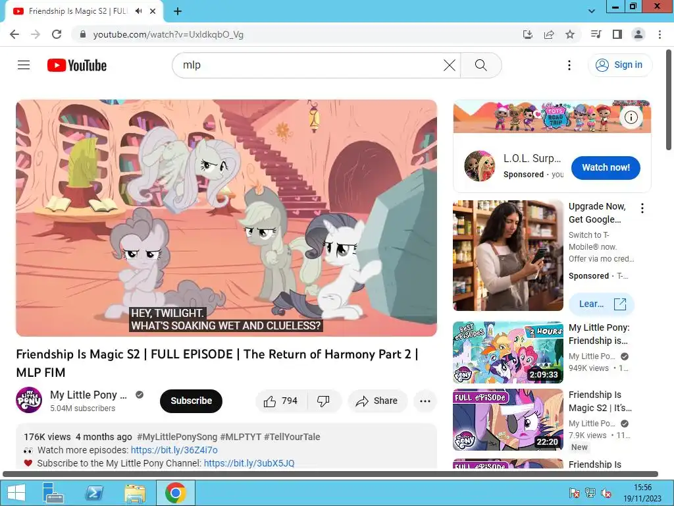Open the Chrome profile avatar
This screenshot has height=506, width=674.
638,34
